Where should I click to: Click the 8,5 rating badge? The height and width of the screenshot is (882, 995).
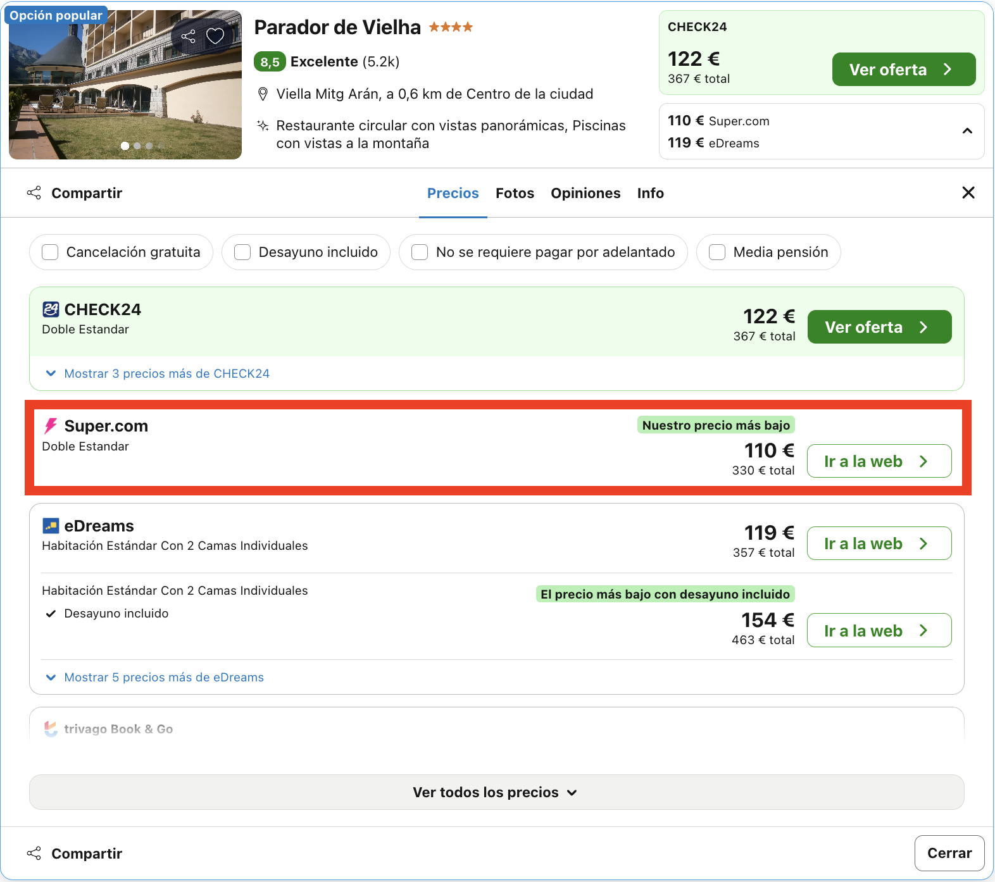pyautogui.click(x=270, y=62)
